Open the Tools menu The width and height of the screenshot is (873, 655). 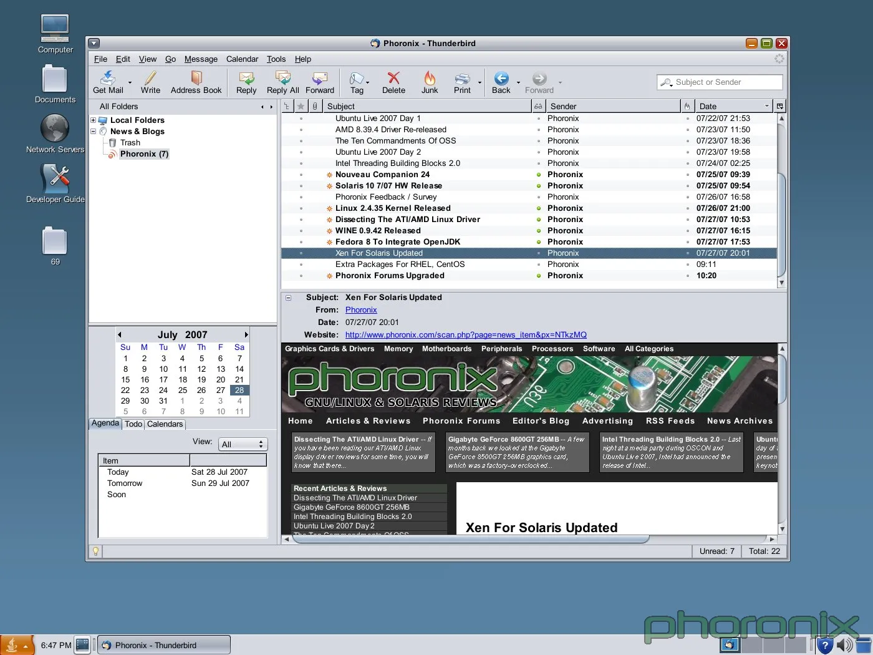[x=276, y=59]
